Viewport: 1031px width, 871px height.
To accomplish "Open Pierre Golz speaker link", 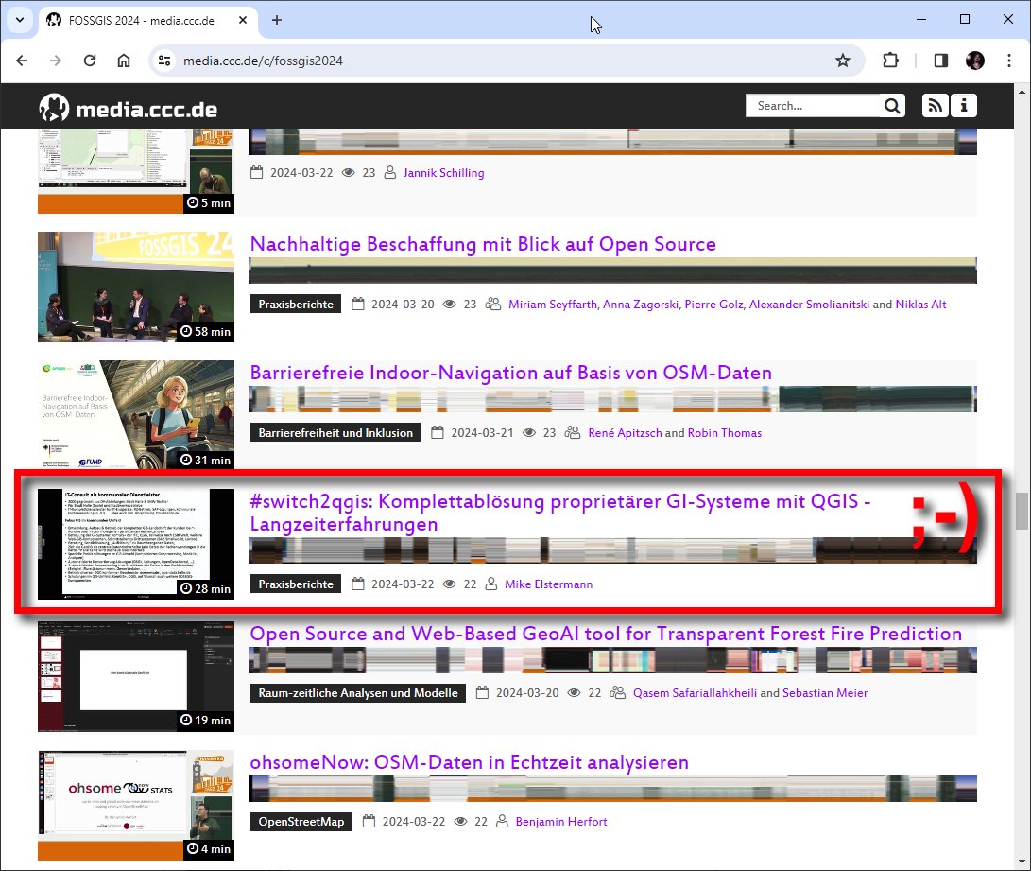I will click(x=713, y=304).
